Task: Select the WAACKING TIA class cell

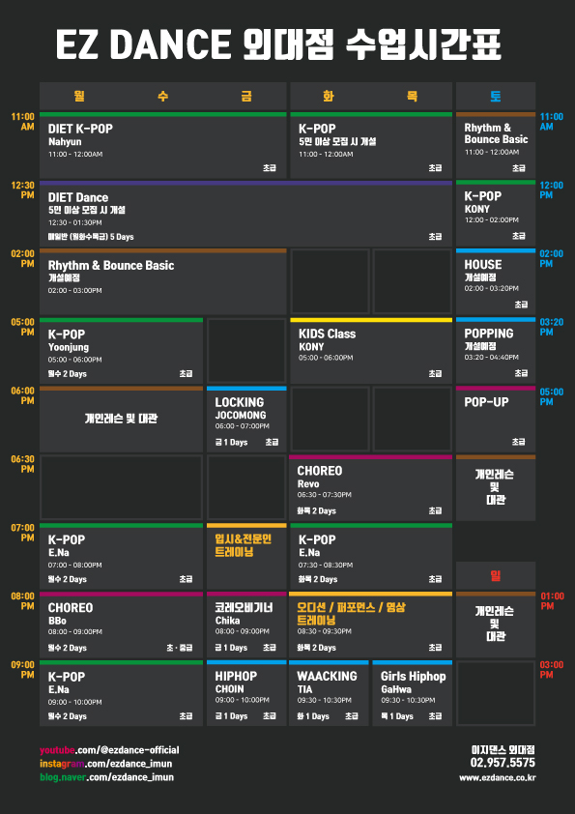Action: (329, 693)
